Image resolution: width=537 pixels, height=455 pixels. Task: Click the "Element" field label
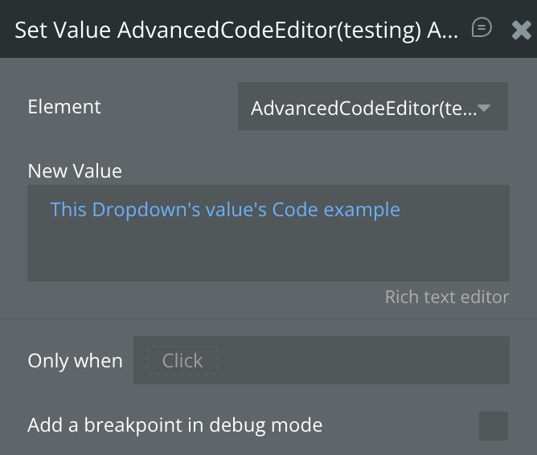click(x=64, y=107)
